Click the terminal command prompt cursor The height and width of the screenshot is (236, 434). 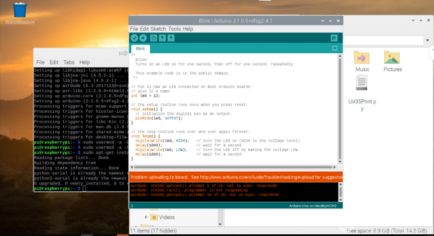click(84, 189)
